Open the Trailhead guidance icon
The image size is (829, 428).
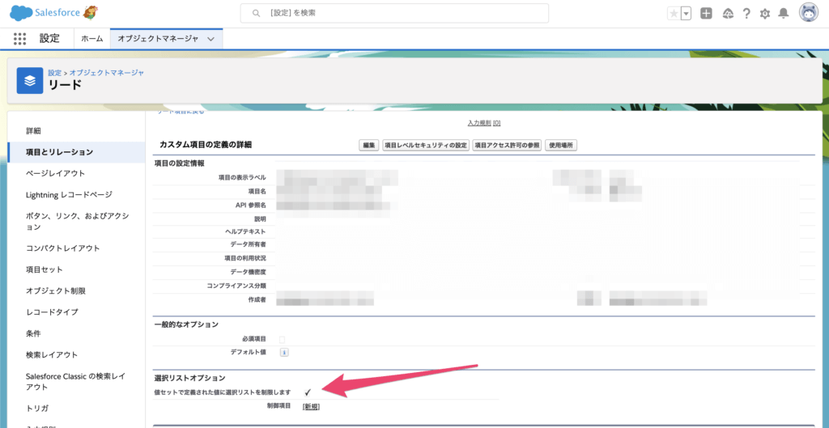tap(727, 14)
